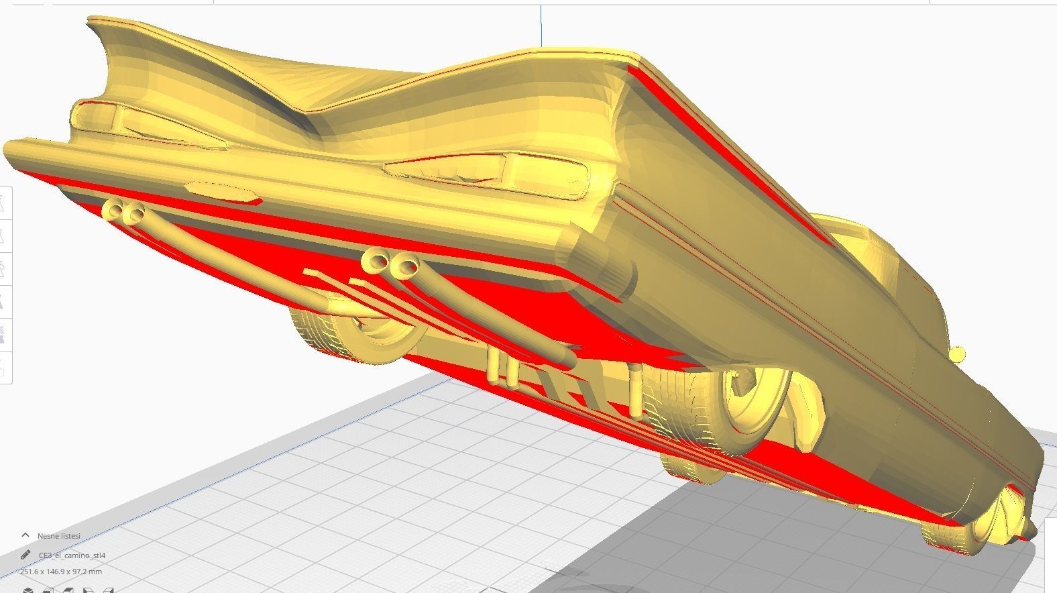Viewport: 1057px width, 593px height.
Task: Select the Rotate tool in the left toolbar
Action: pyautogui.click(x=5, y=268)
